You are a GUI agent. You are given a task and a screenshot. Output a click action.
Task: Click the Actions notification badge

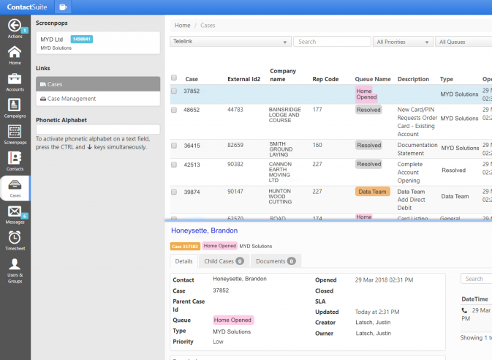24,31
